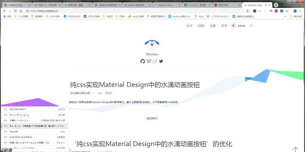The width and height of the screenshot is (305, 152).
Task: Click the 阅读更多 read more button
Action: (x=152, y=118)
